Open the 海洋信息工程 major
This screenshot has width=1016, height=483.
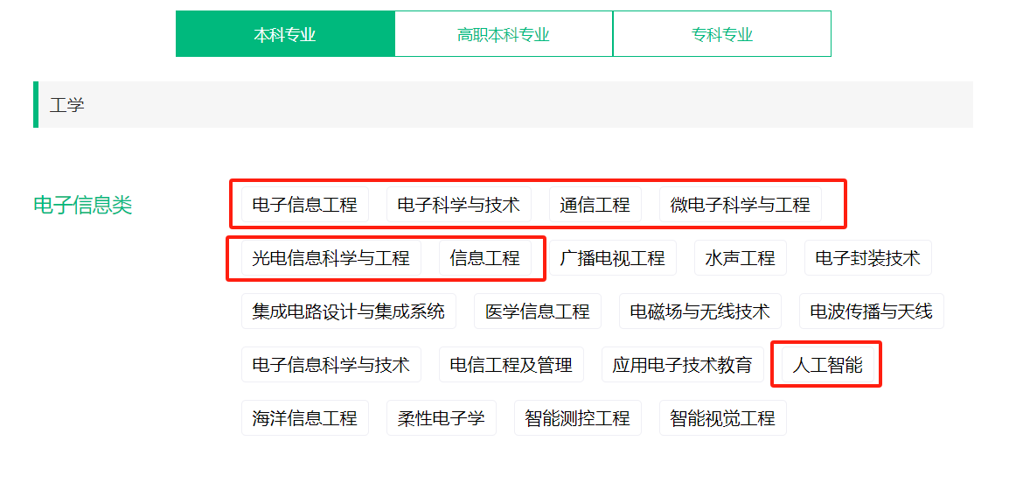pos(304,418)
